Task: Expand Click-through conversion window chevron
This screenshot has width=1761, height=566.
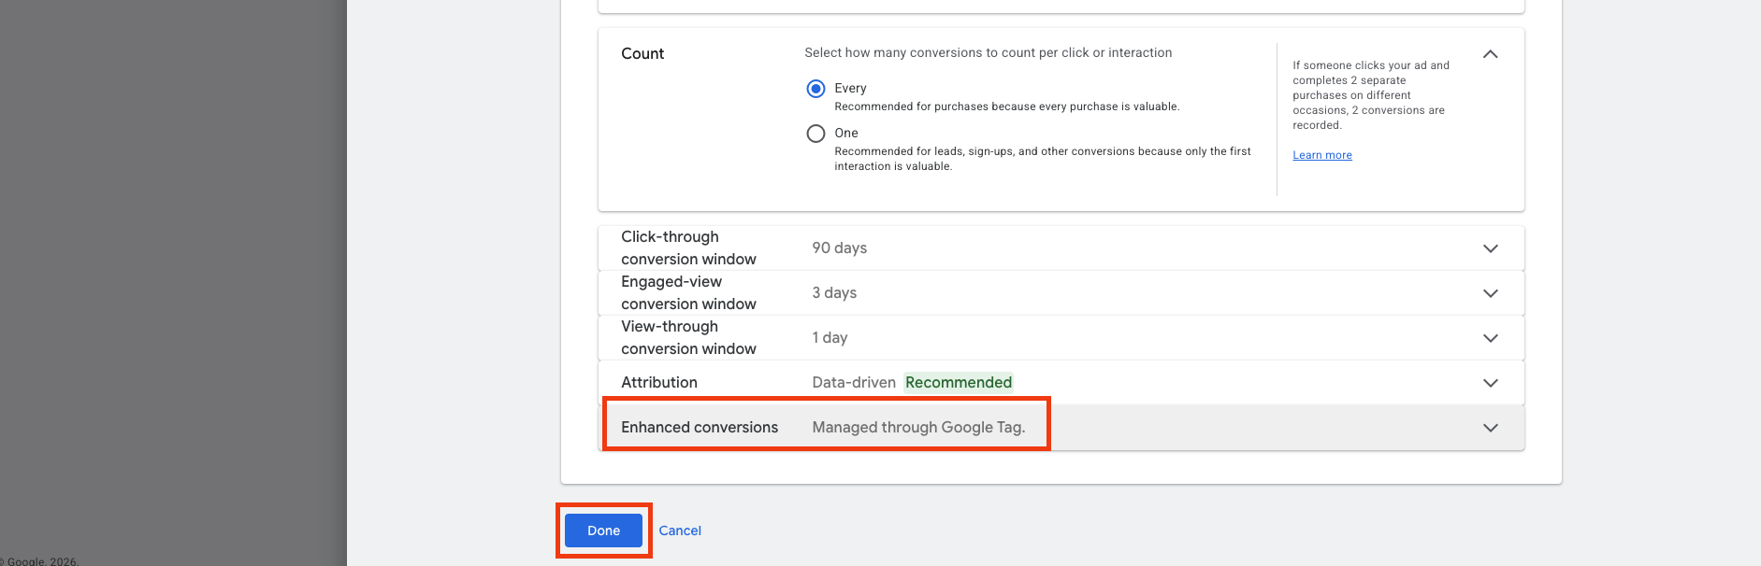Action: tap(1491, 248)
